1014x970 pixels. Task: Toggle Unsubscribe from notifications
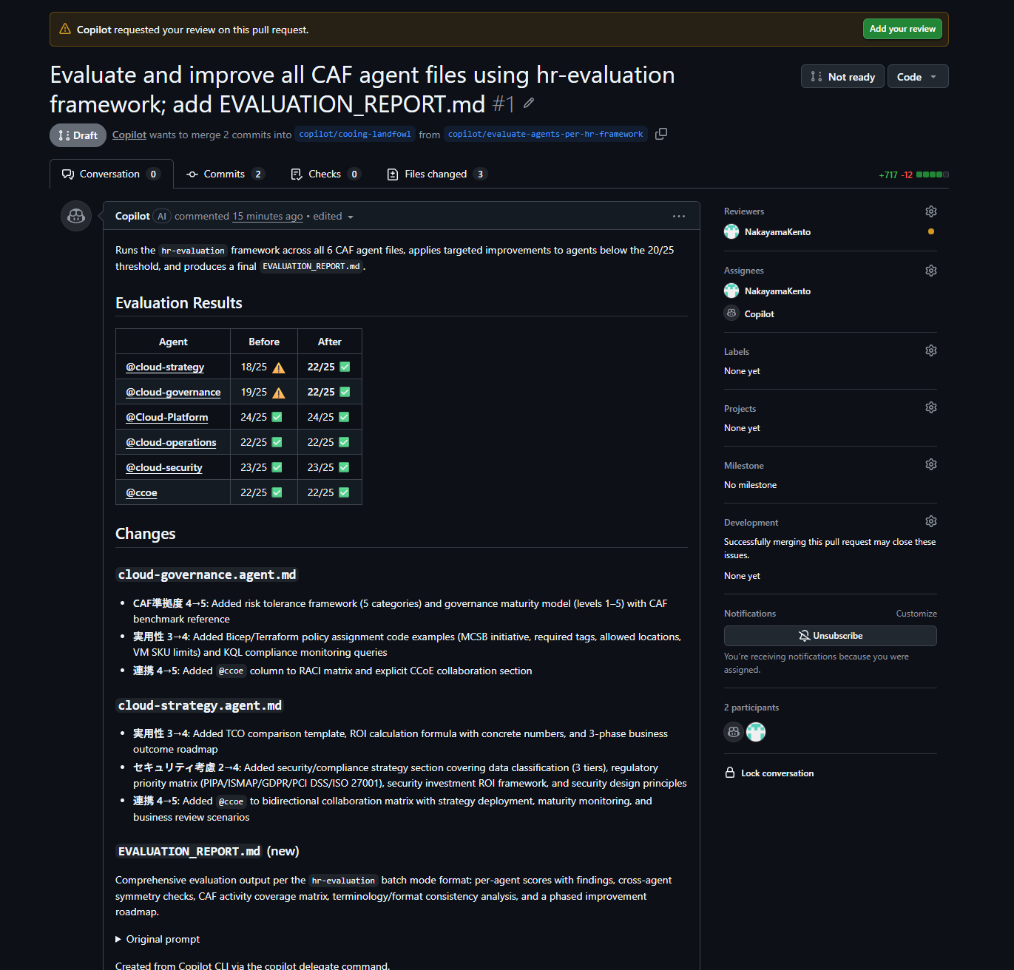point(830,636)
